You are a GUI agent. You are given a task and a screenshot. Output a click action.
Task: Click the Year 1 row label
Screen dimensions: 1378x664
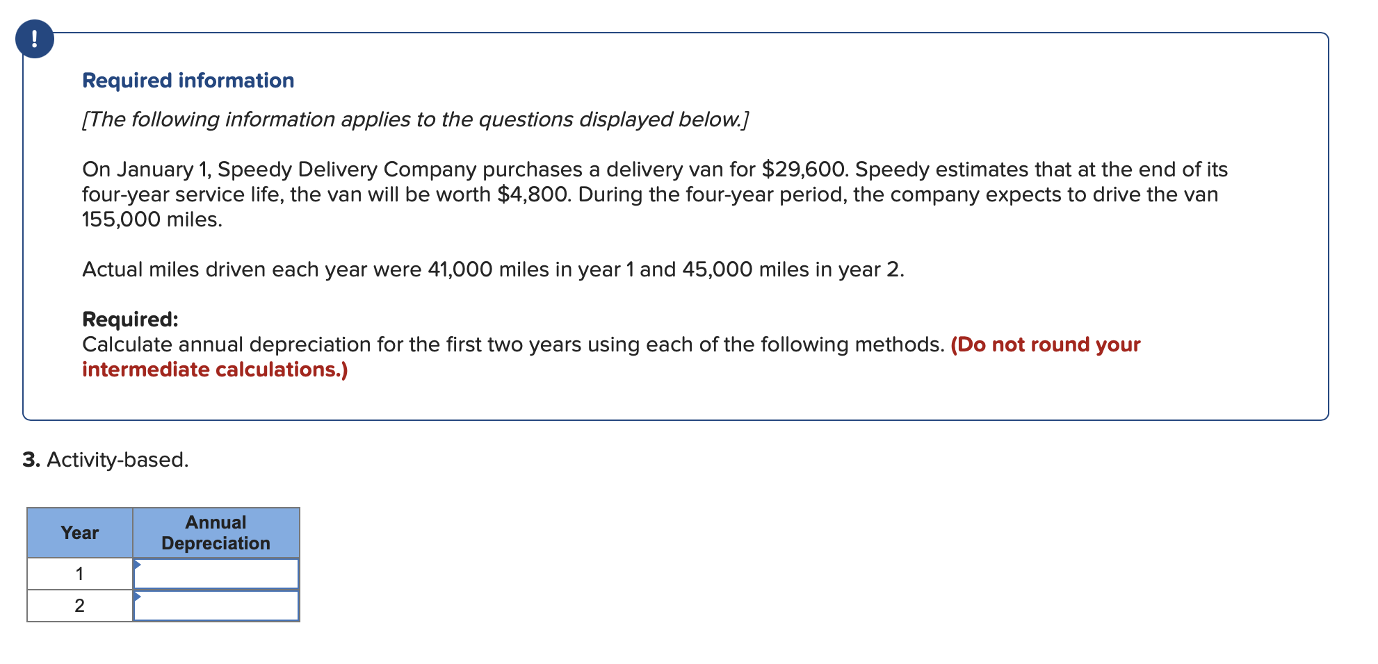pyautogui.click(x=79, y=572)
